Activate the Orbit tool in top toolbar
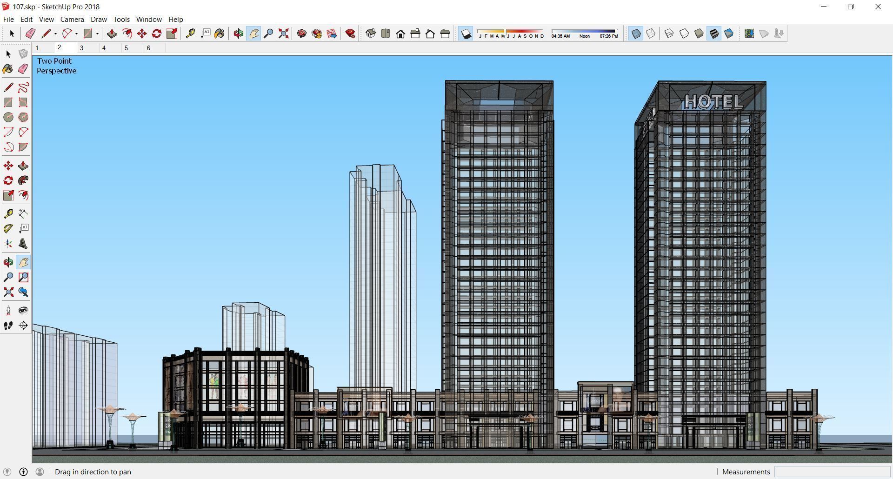 [x=239, y=33]
